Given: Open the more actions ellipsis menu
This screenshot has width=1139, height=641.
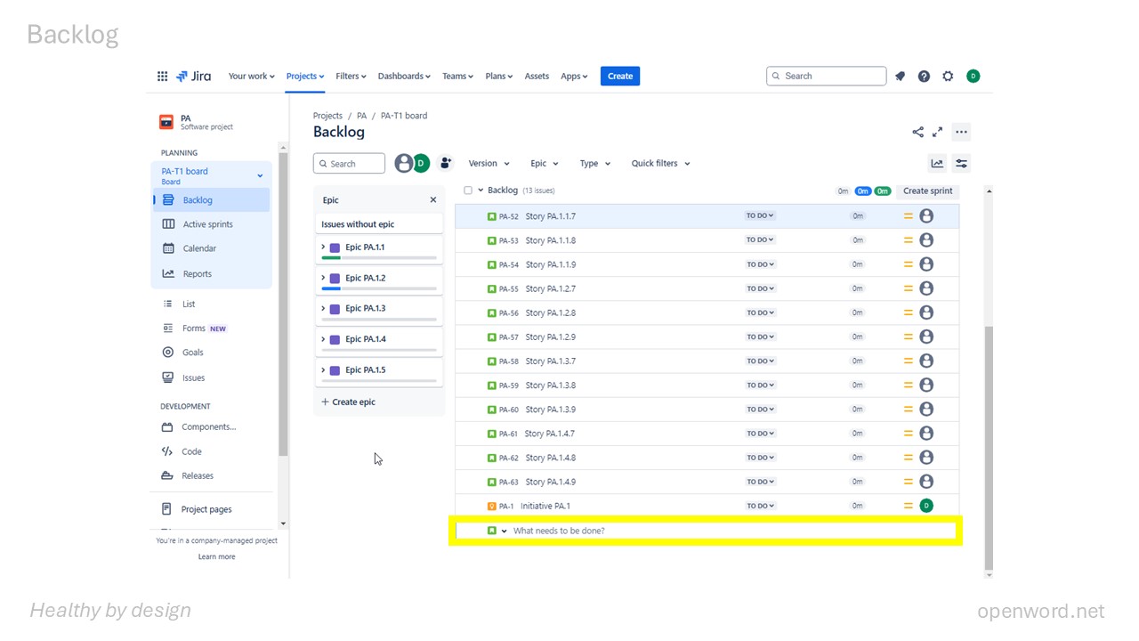Looking at the screenshot, I should click(961, 132).
